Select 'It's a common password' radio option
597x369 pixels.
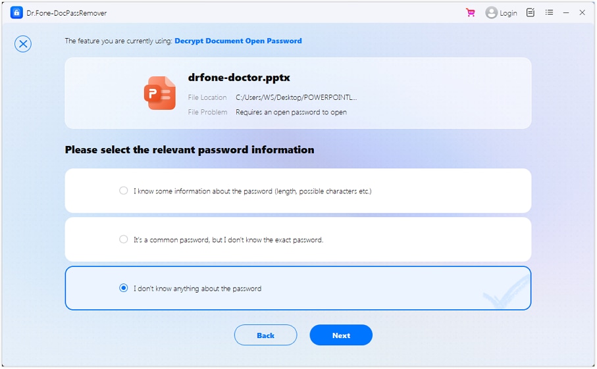(123, 239)
